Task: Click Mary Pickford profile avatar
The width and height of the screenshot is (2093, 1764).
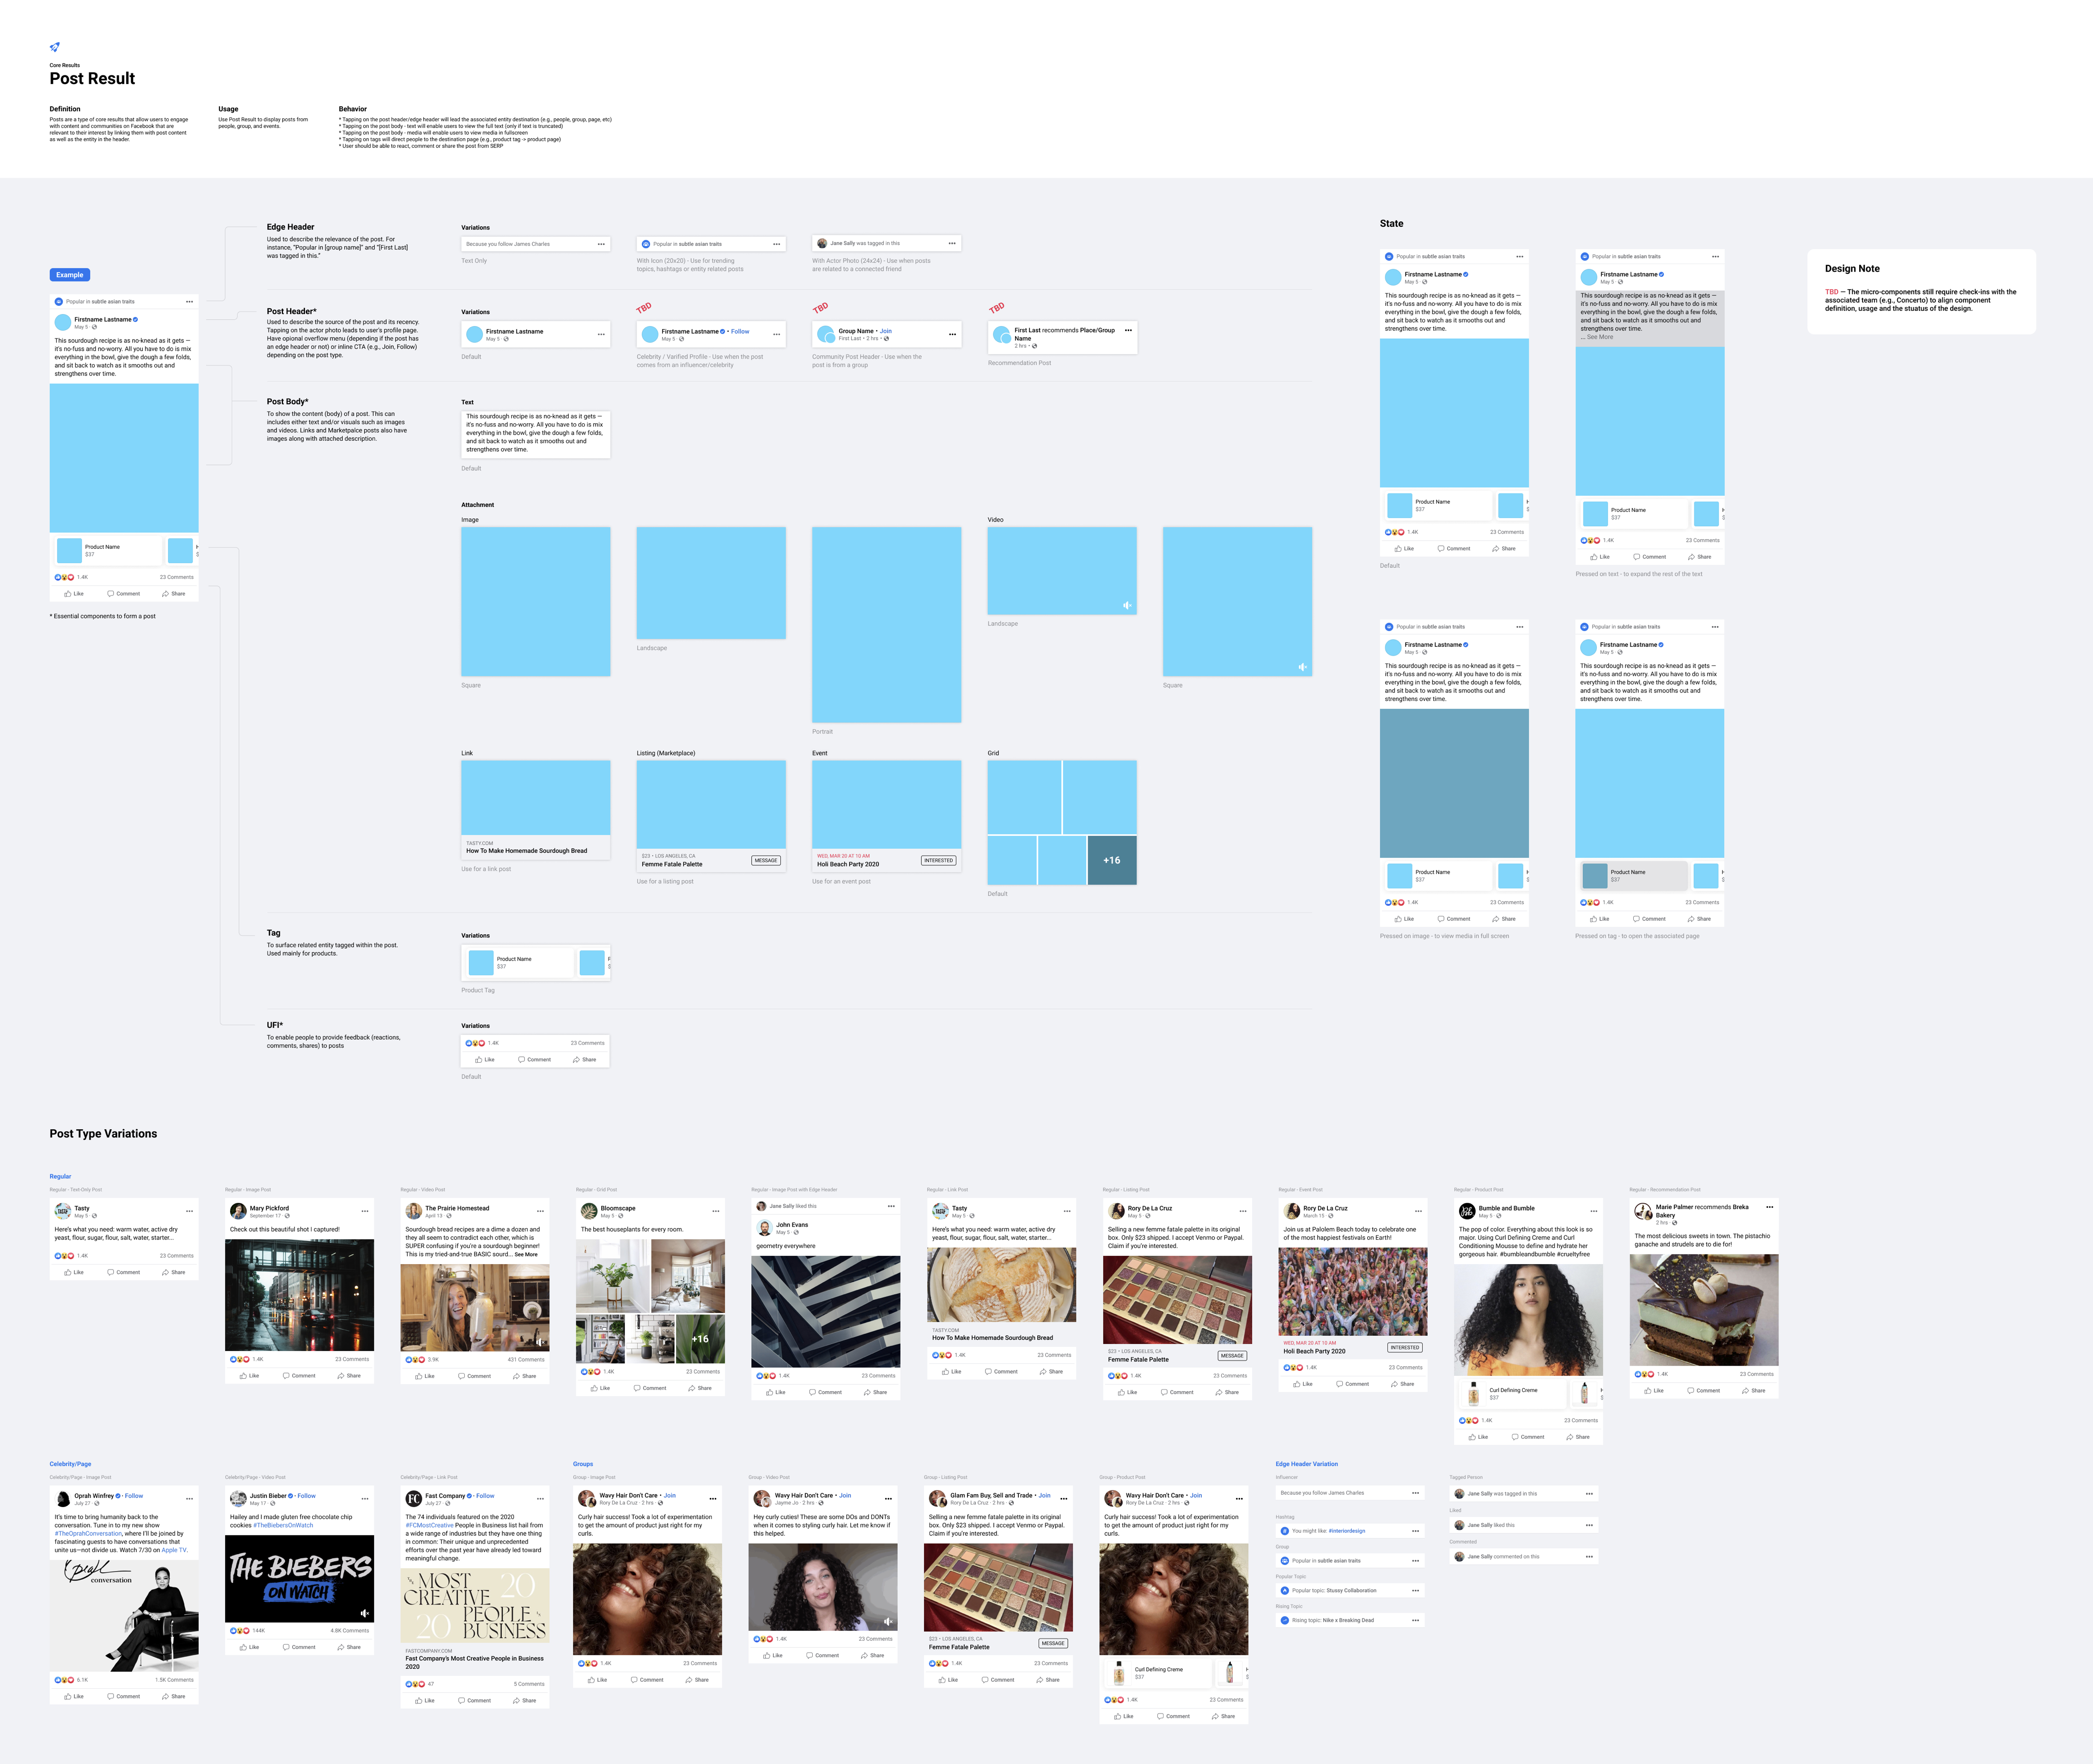Action: click(x=237, y=1211)
